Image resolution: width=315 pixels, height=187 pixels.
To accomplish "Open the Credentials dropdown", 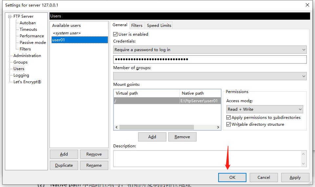I will click(210, 50).
